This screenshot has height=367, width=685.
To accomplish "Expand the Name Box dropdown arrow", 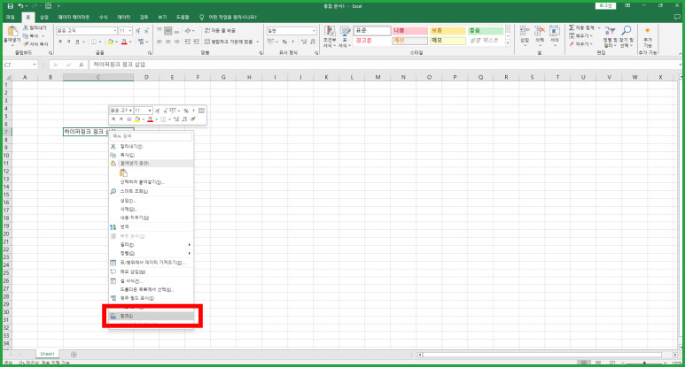I will 34,65.
